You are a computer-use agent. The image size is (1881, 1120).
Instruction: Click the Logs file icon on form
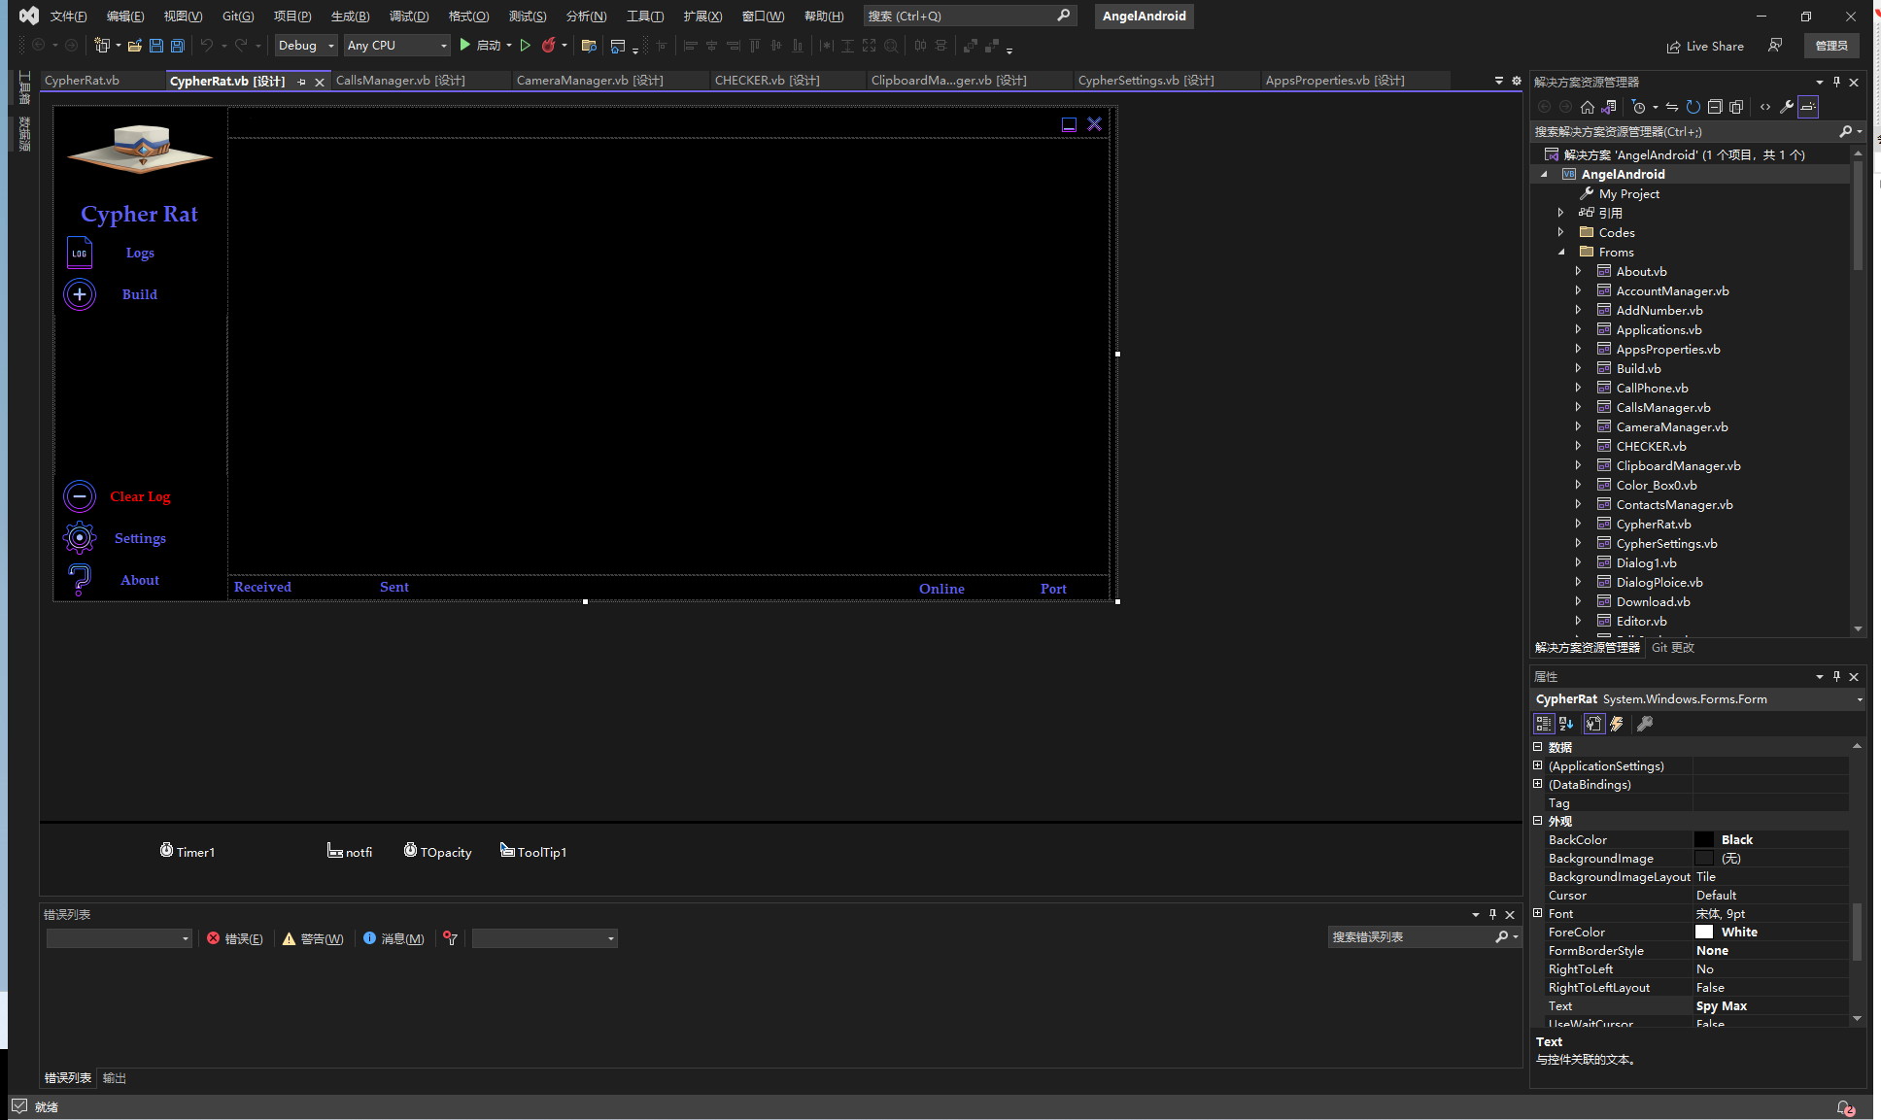[x=80, y=253]
